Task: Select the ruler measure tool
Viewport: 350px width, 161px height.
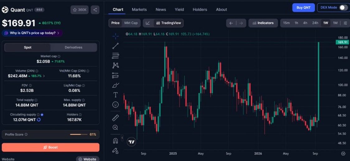Action: [115, 118]
